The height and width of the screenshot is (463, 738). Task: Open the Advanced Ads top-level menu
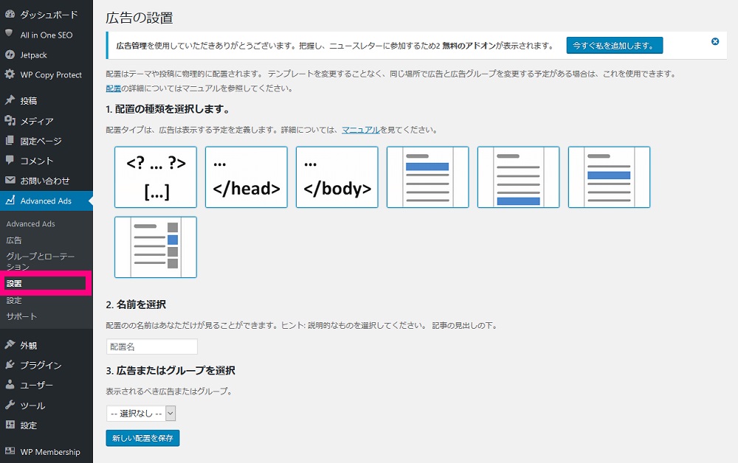[46, 201]
